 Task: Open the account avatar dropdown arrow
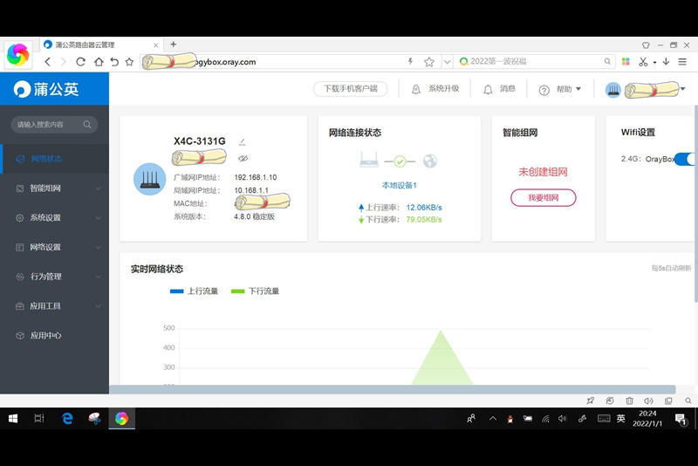tap(683, 88)
